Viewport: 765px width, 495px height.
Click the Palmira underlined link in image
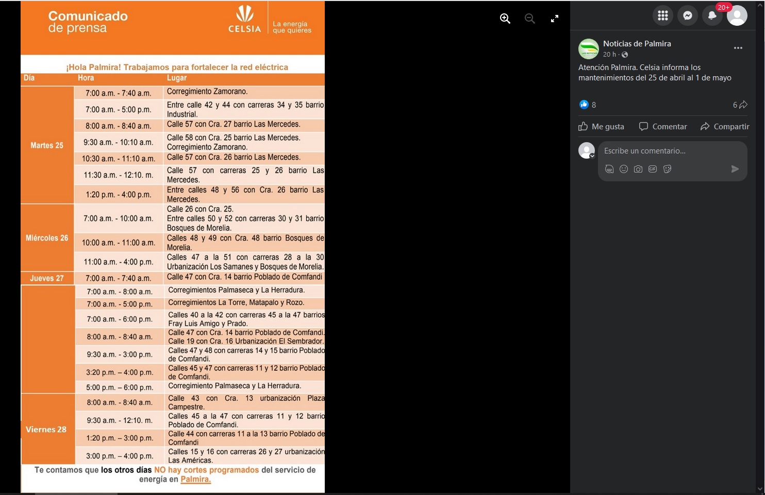pyautogui.click(x=195, y=479)
